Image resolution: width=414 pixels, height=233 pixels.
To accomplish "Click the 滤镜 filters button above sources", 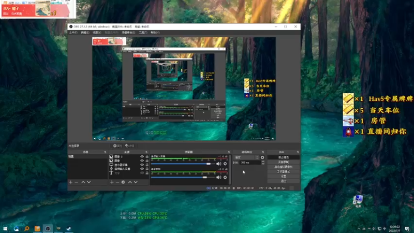I will [x=130, y=146].
